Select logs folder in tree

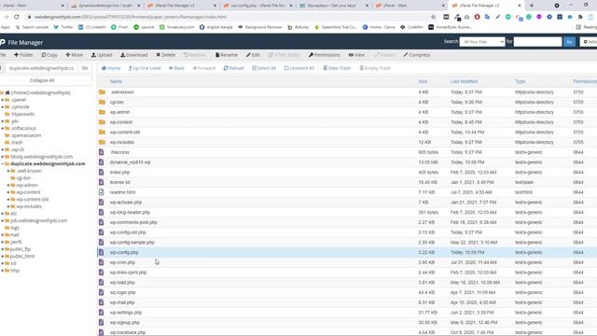coord(15,228)
